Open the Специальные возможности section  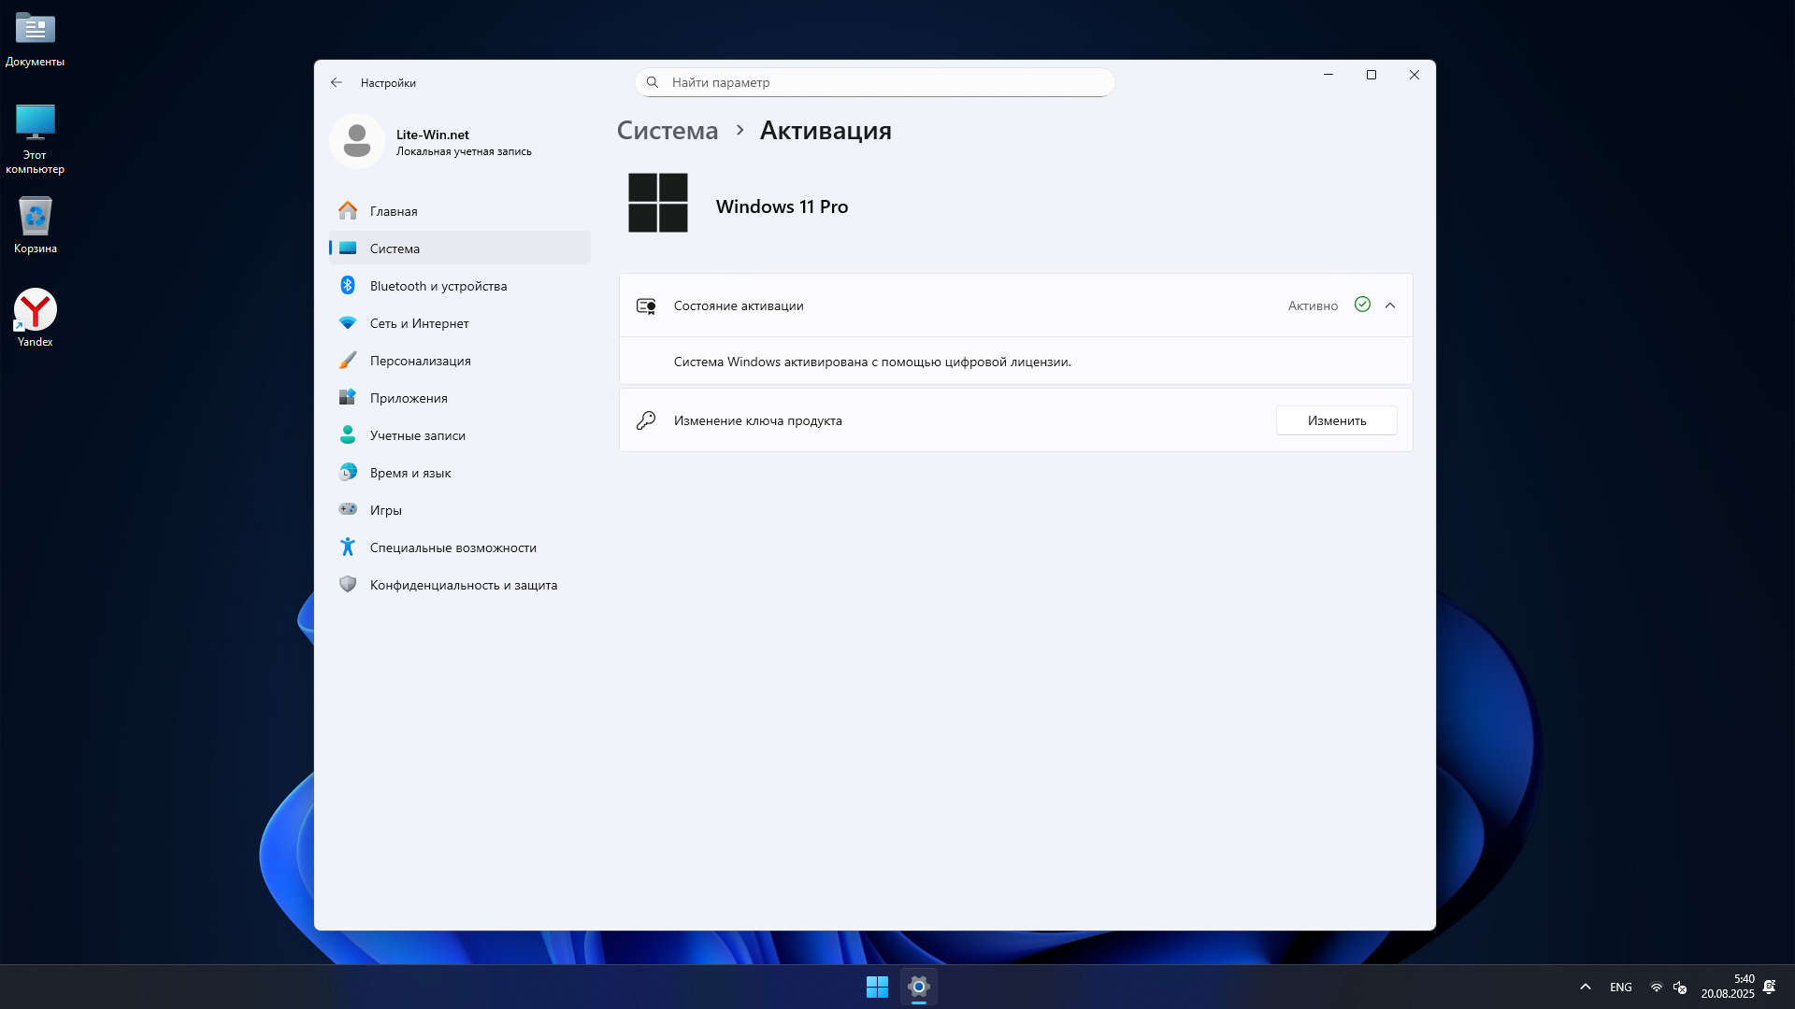tap(452, 547)
